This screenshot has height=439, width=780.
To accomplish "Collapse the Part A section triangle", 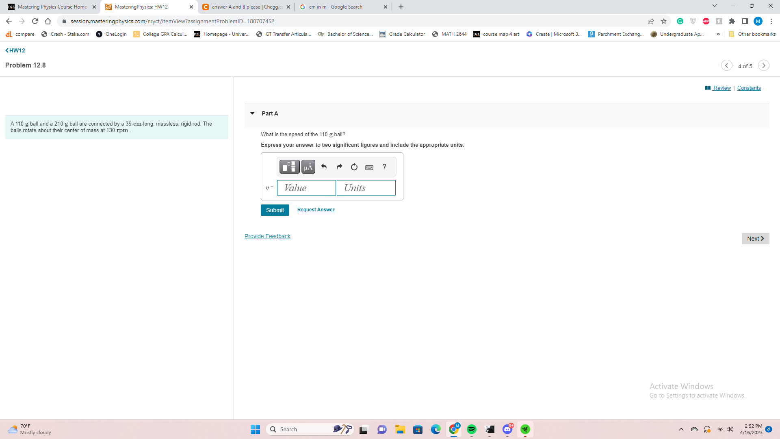I will click(252, 113).
